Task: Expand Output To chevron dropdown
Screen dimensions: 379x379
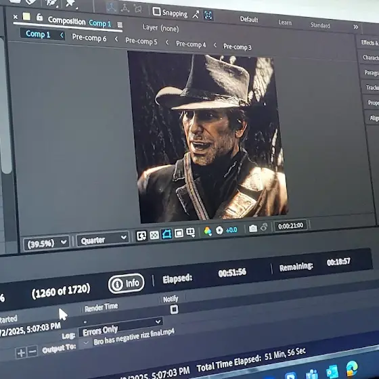Action: (86, 342)
